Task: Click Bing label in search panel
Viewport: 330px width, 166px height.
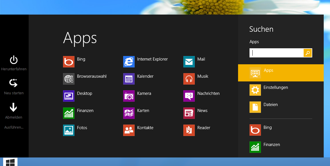Action: (268, 128)
